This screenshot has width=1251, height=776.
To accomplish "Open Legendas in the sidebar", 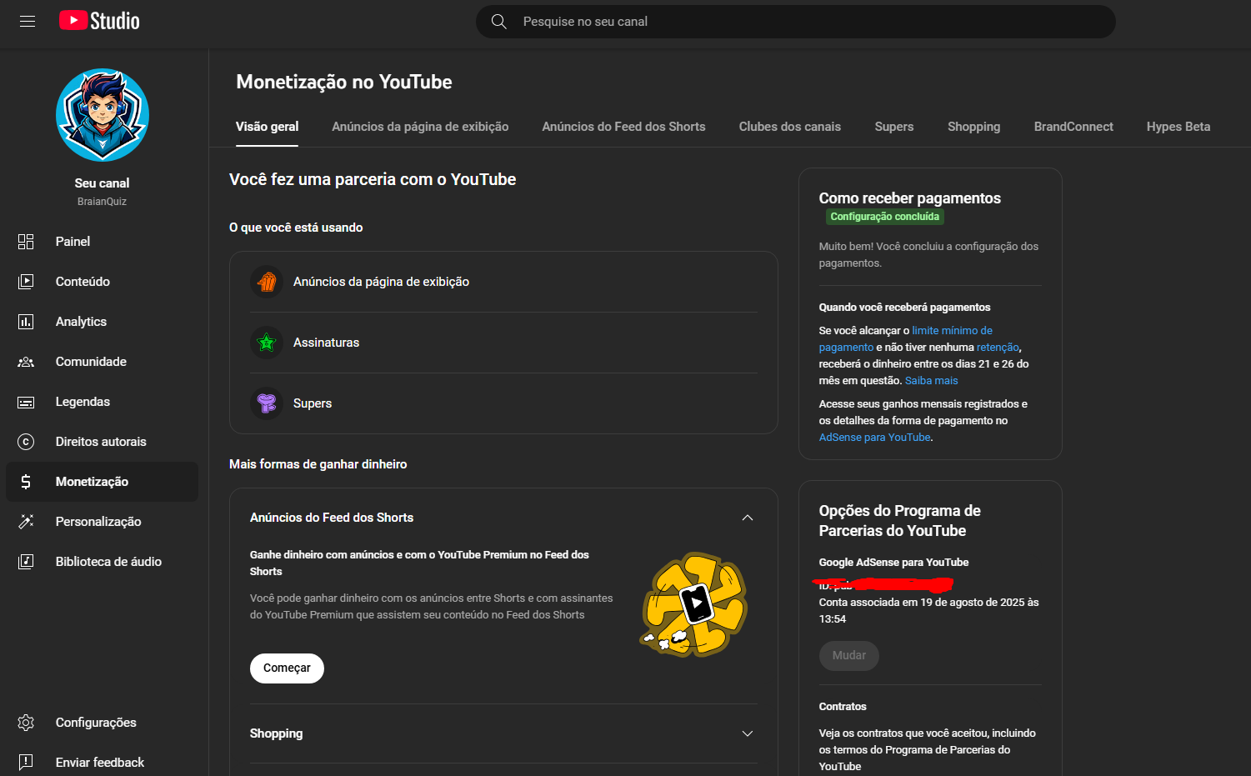I will [103, 402].
